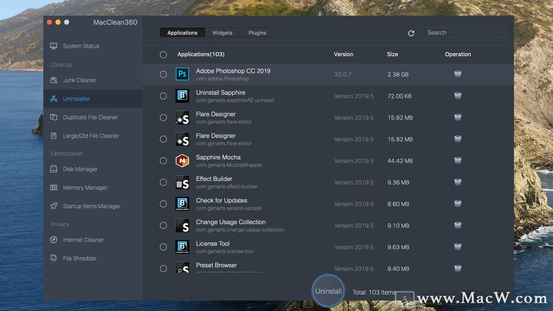Image resolution: width=553 pixels, height=311 pixels.
Task: Click trash icon for Uninstall Sapphire
Action: 458,96
